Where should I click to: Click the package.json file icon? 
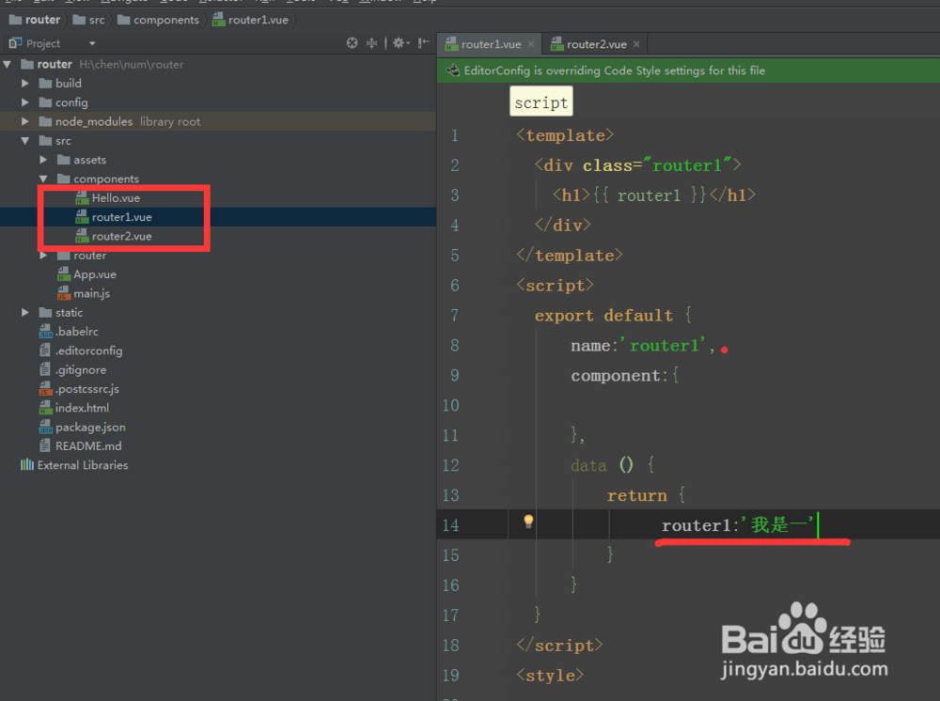(x=45, y=428)
